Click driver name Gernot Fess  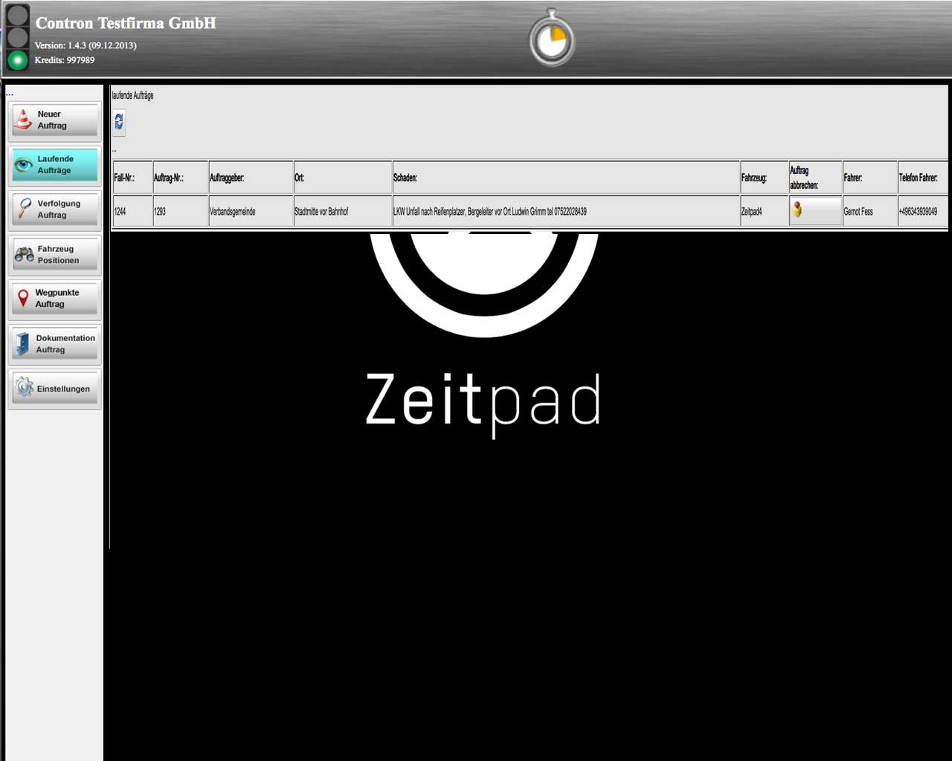tap(859, 212)
